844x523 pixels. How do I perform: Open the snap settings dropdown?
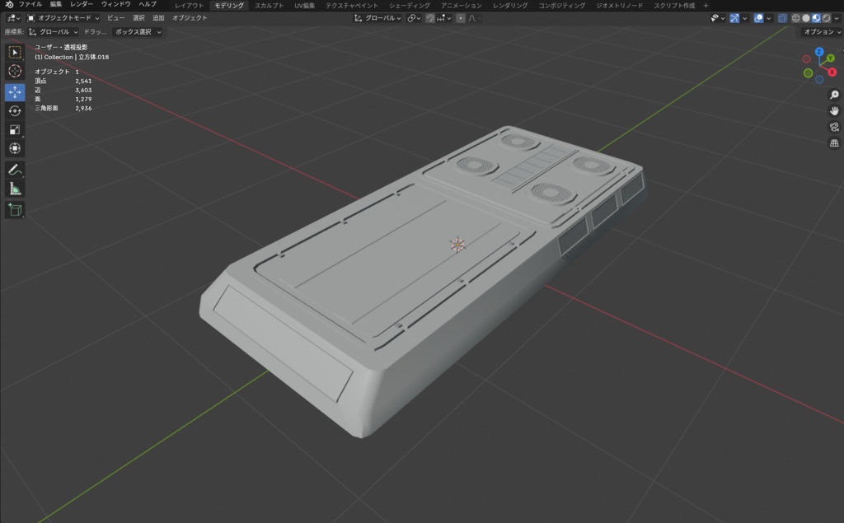click(444, 18)
